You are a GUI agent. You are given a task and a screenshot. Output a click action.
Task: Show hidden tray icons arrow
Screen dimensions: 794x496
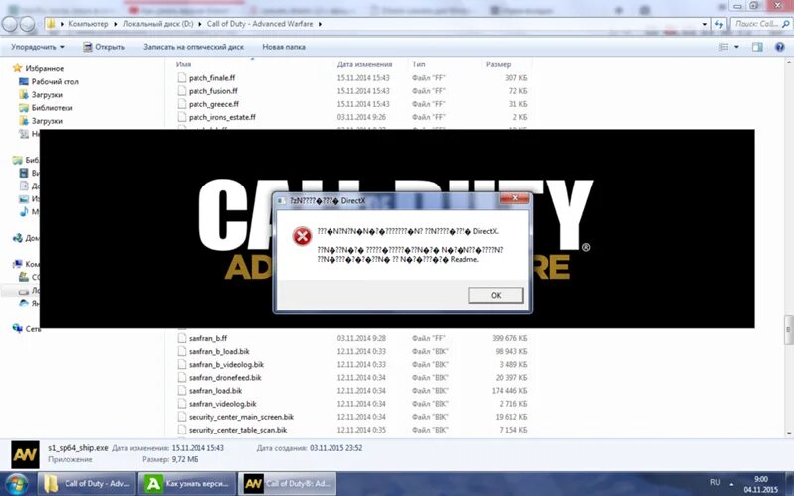731,484
